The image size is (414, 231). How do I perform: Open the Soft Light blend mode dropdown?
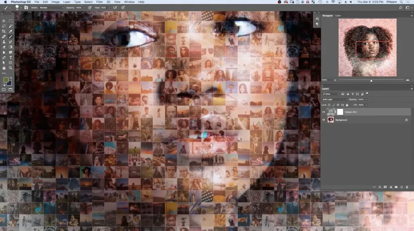click(x=335, y=99)
